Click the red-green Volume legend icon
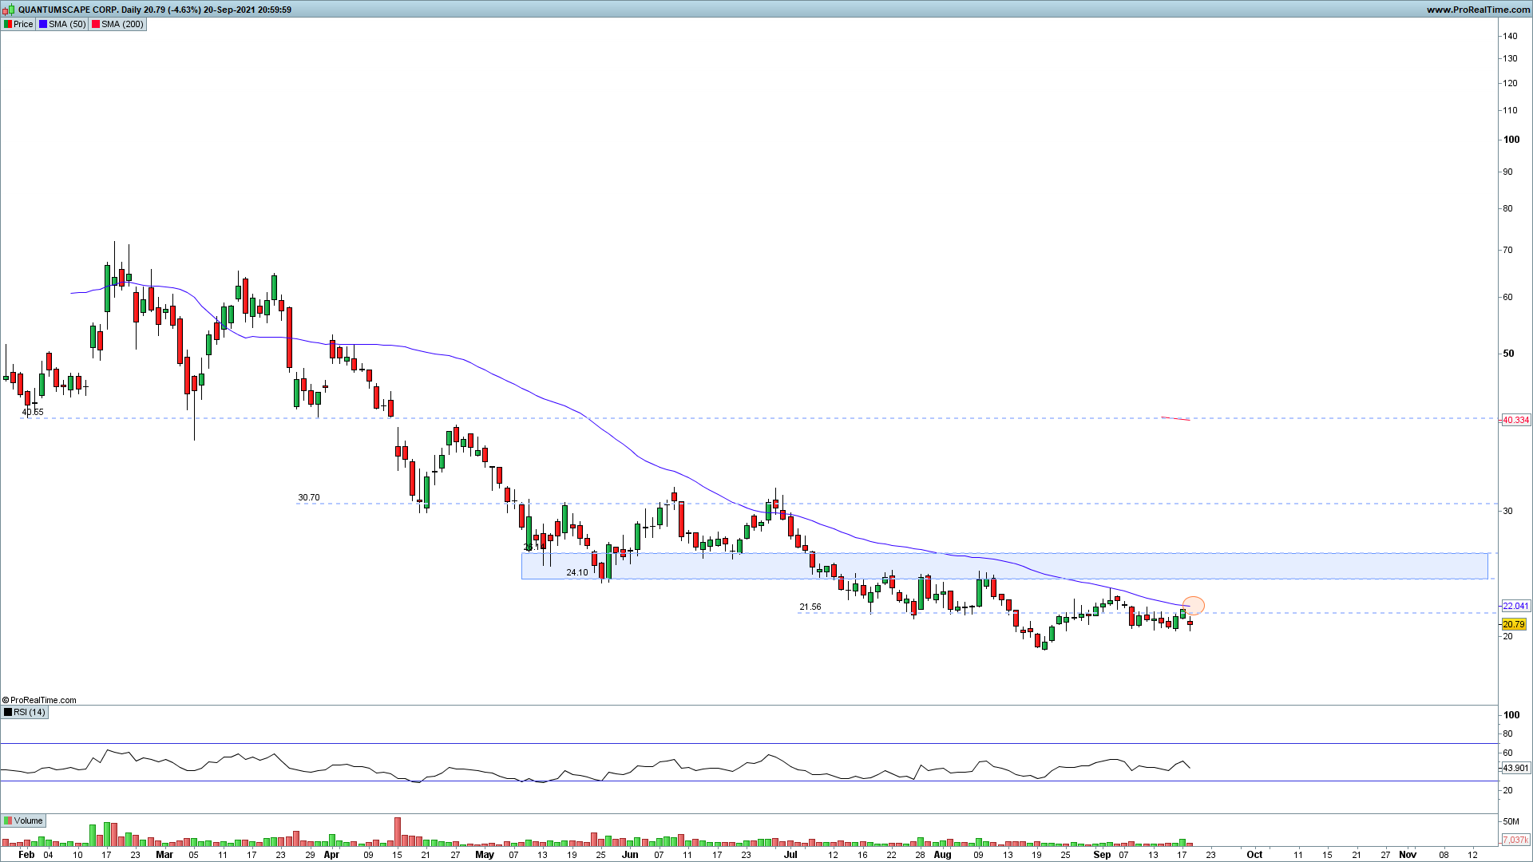This screenshot has height=862, width=1533. [x=8, y=820]
